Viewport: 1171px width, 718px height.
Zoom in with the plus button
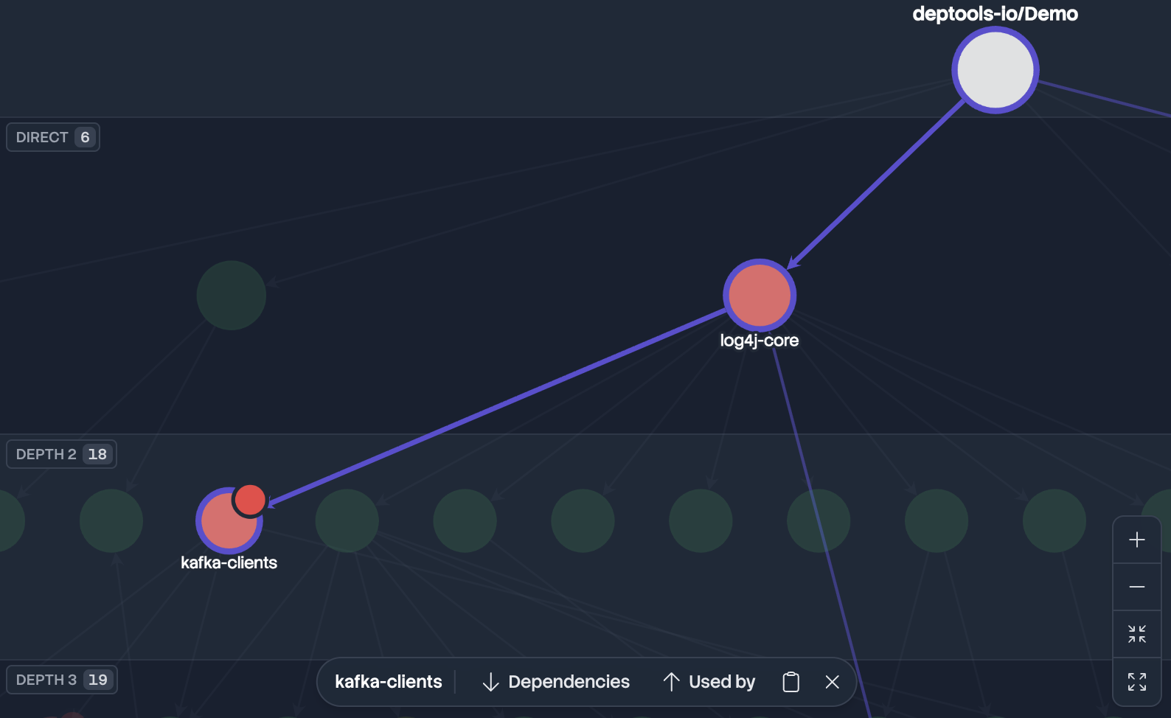click(x=1136, y=540)
